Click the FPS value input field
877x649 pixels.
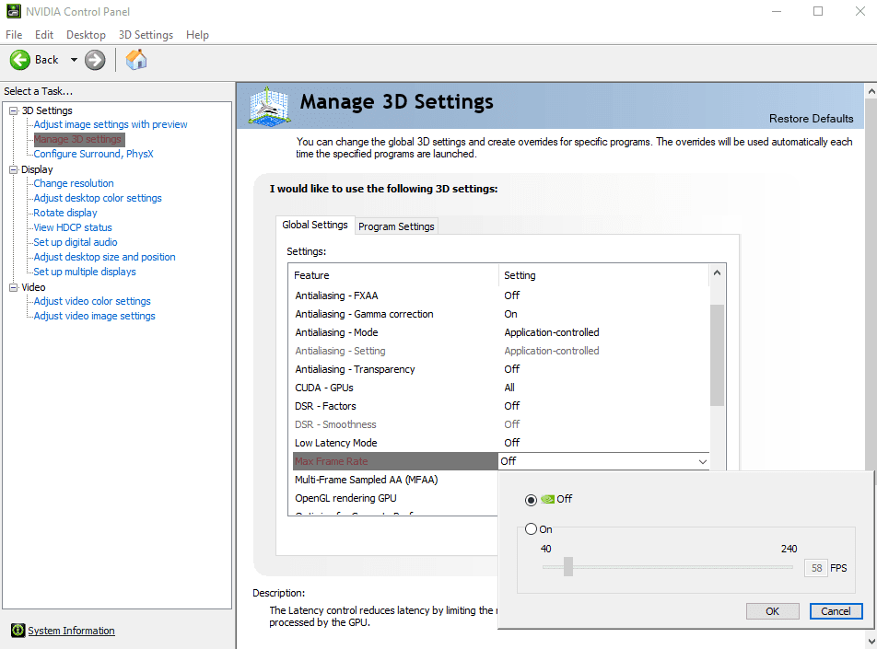[816, 568]
